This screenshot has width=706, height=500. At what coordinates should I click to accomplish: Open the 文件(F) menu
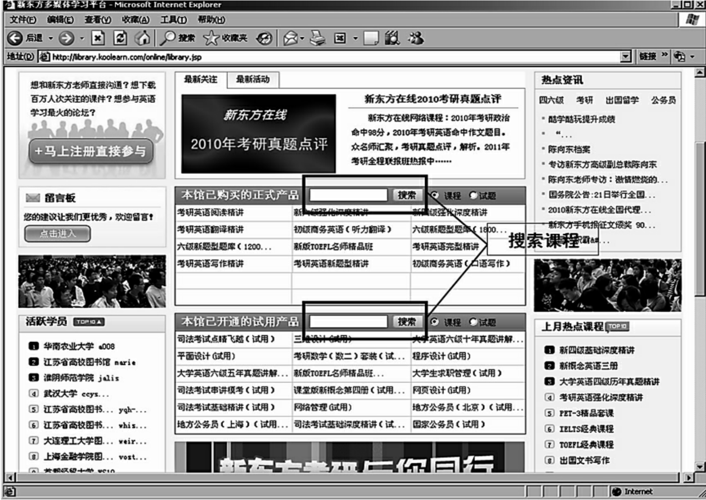click(23, 20)
